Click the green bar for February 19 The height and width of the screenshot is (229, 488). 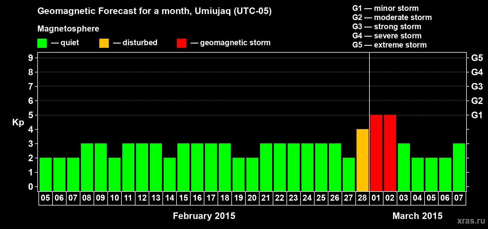coord(239,174)
